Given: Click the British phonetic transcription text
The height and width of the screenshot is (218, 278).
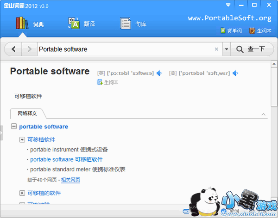Looking at the screenshot, I should click(x=130, y=73).
